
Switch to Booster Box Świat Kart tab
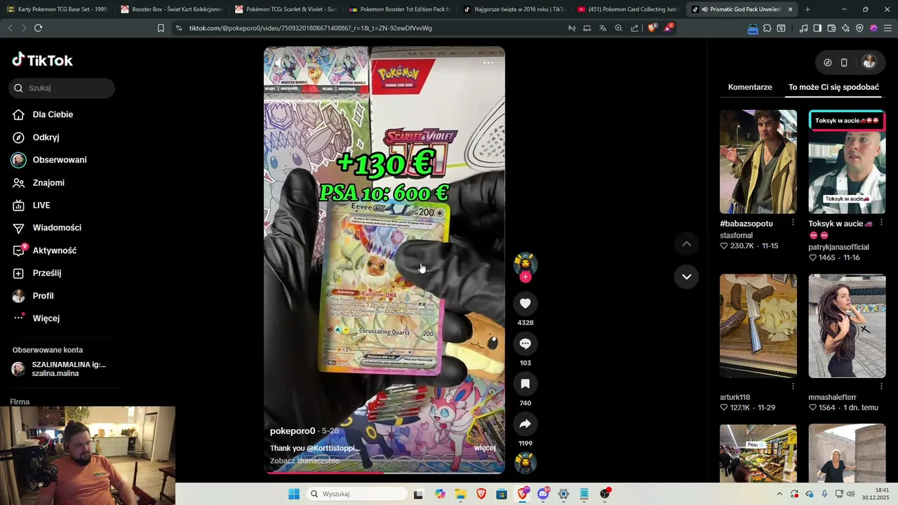[x=170, y=9]
